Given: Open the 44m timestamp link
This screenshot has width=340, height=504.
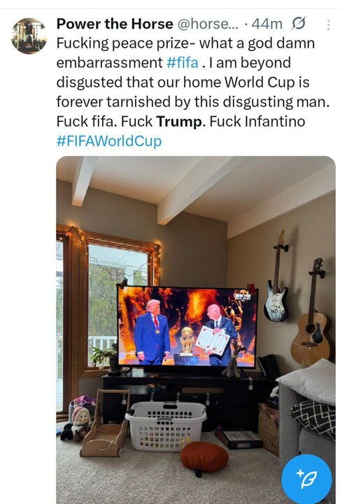Looking at the screenshot, I should (267, 24).
